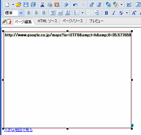
Task: Cut the selection with the scissors icon
Action: coord(42,4)
